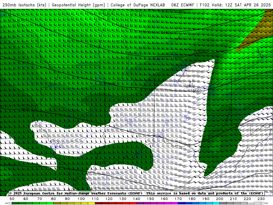Click the '180' value on the color scale
This screenshot has width=273, height=205.
pos(192,199)
